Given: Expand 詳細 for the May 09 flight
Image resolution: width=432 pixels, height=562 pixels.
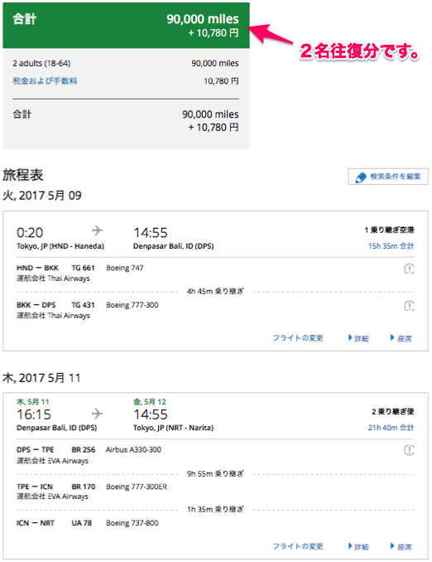Looking at the screenshot, I should pos(358,338).
